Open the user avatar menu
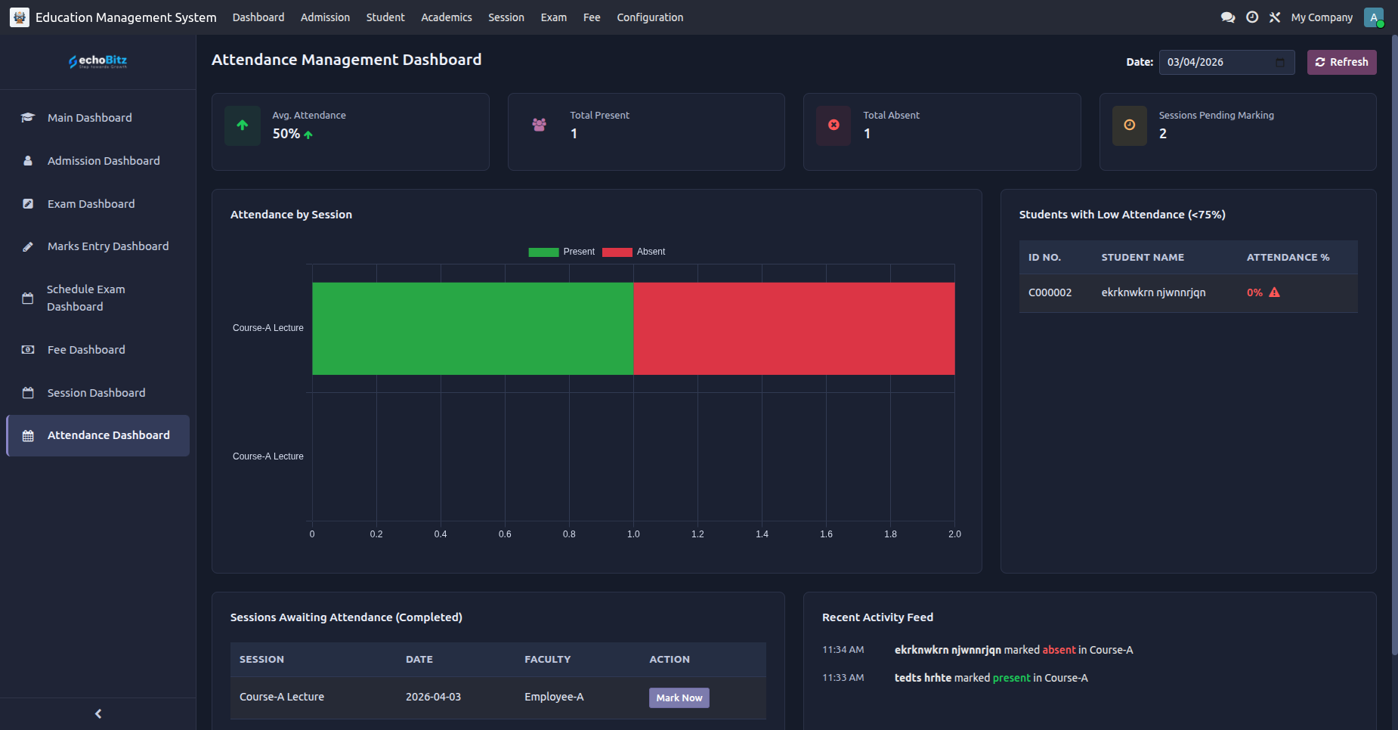Image resolution: width=1398 pixels, height=730 pixels. click(1374, 17)
